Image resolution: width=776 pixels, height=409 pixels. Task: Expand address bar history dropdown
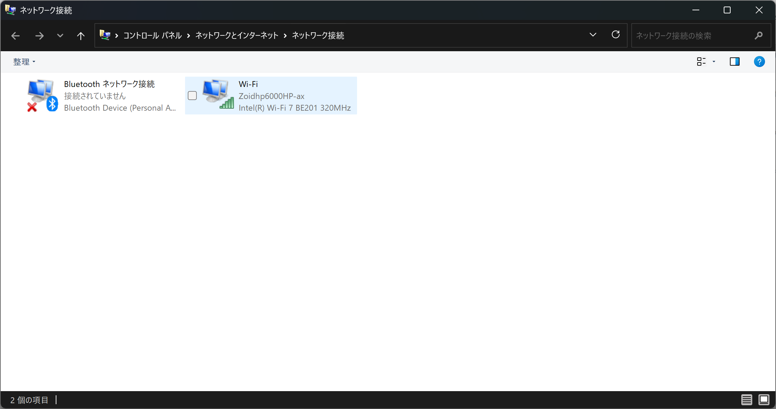593,35
